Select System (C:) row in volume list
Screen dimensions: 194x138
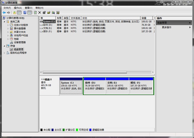click(49, 22)
